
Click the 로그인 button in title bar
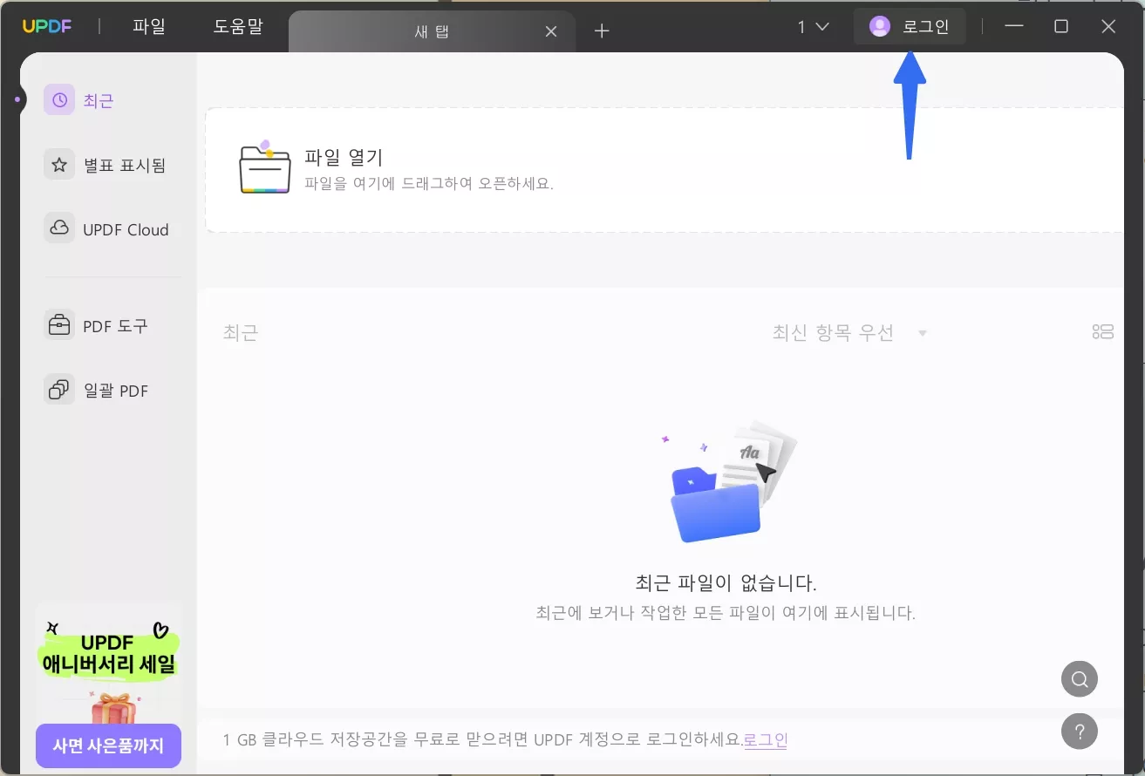(910, 27)
